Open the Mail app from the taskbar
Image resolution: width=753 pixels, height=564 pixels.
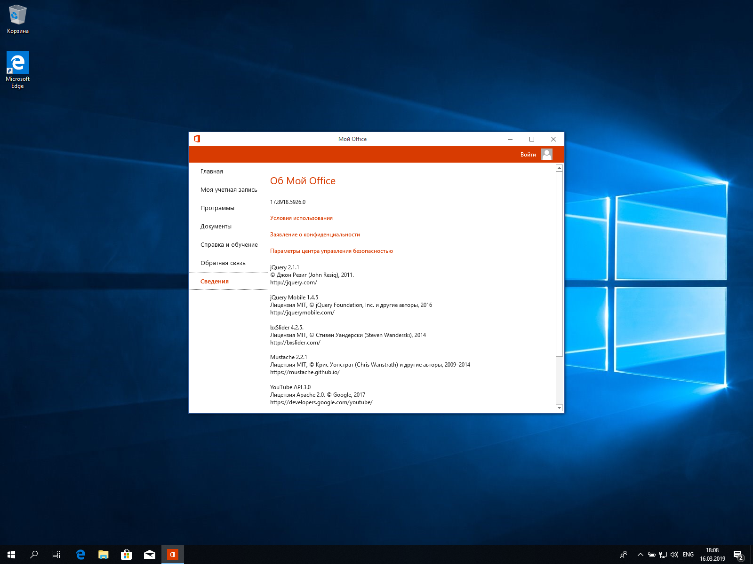coord(149,554)
